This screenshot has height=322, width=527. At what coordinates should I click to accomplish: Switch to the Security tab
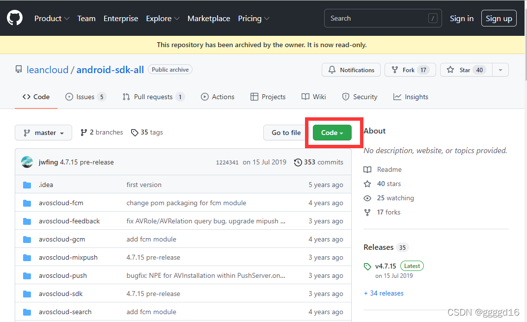(x=360, y=97)
